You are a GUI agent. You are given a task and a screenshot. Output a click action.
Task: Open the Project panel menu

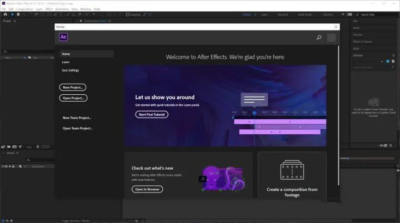[x=14, y=21]
